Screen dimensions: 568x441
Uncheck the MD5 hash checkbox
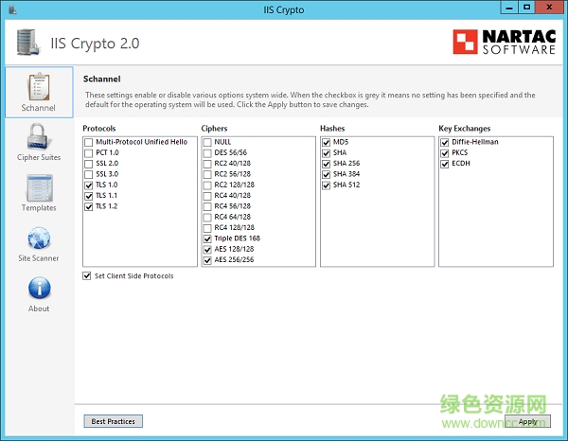pyautogui.click(x=328, y=142)
